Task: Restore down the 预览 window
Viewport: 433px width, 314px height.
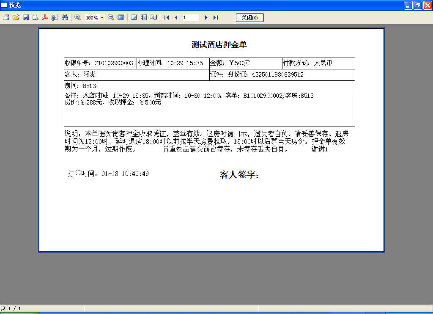Action: click(418, 5)
